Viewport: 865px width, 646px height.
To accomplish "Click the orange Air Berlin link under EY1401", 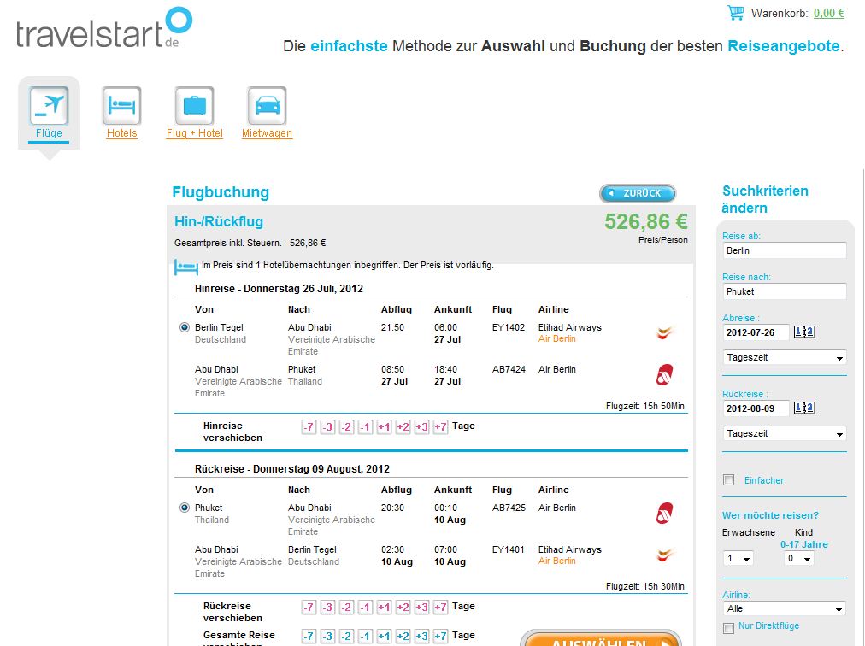I will [556, 561].
